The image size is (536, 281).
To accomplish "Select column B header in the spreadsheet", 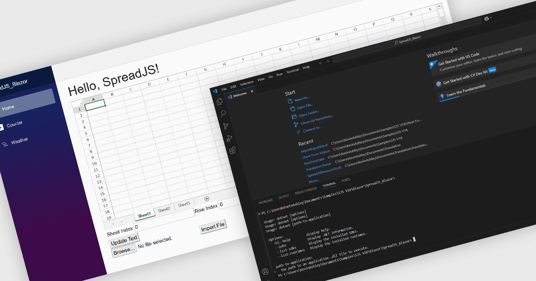I will 112,94.
